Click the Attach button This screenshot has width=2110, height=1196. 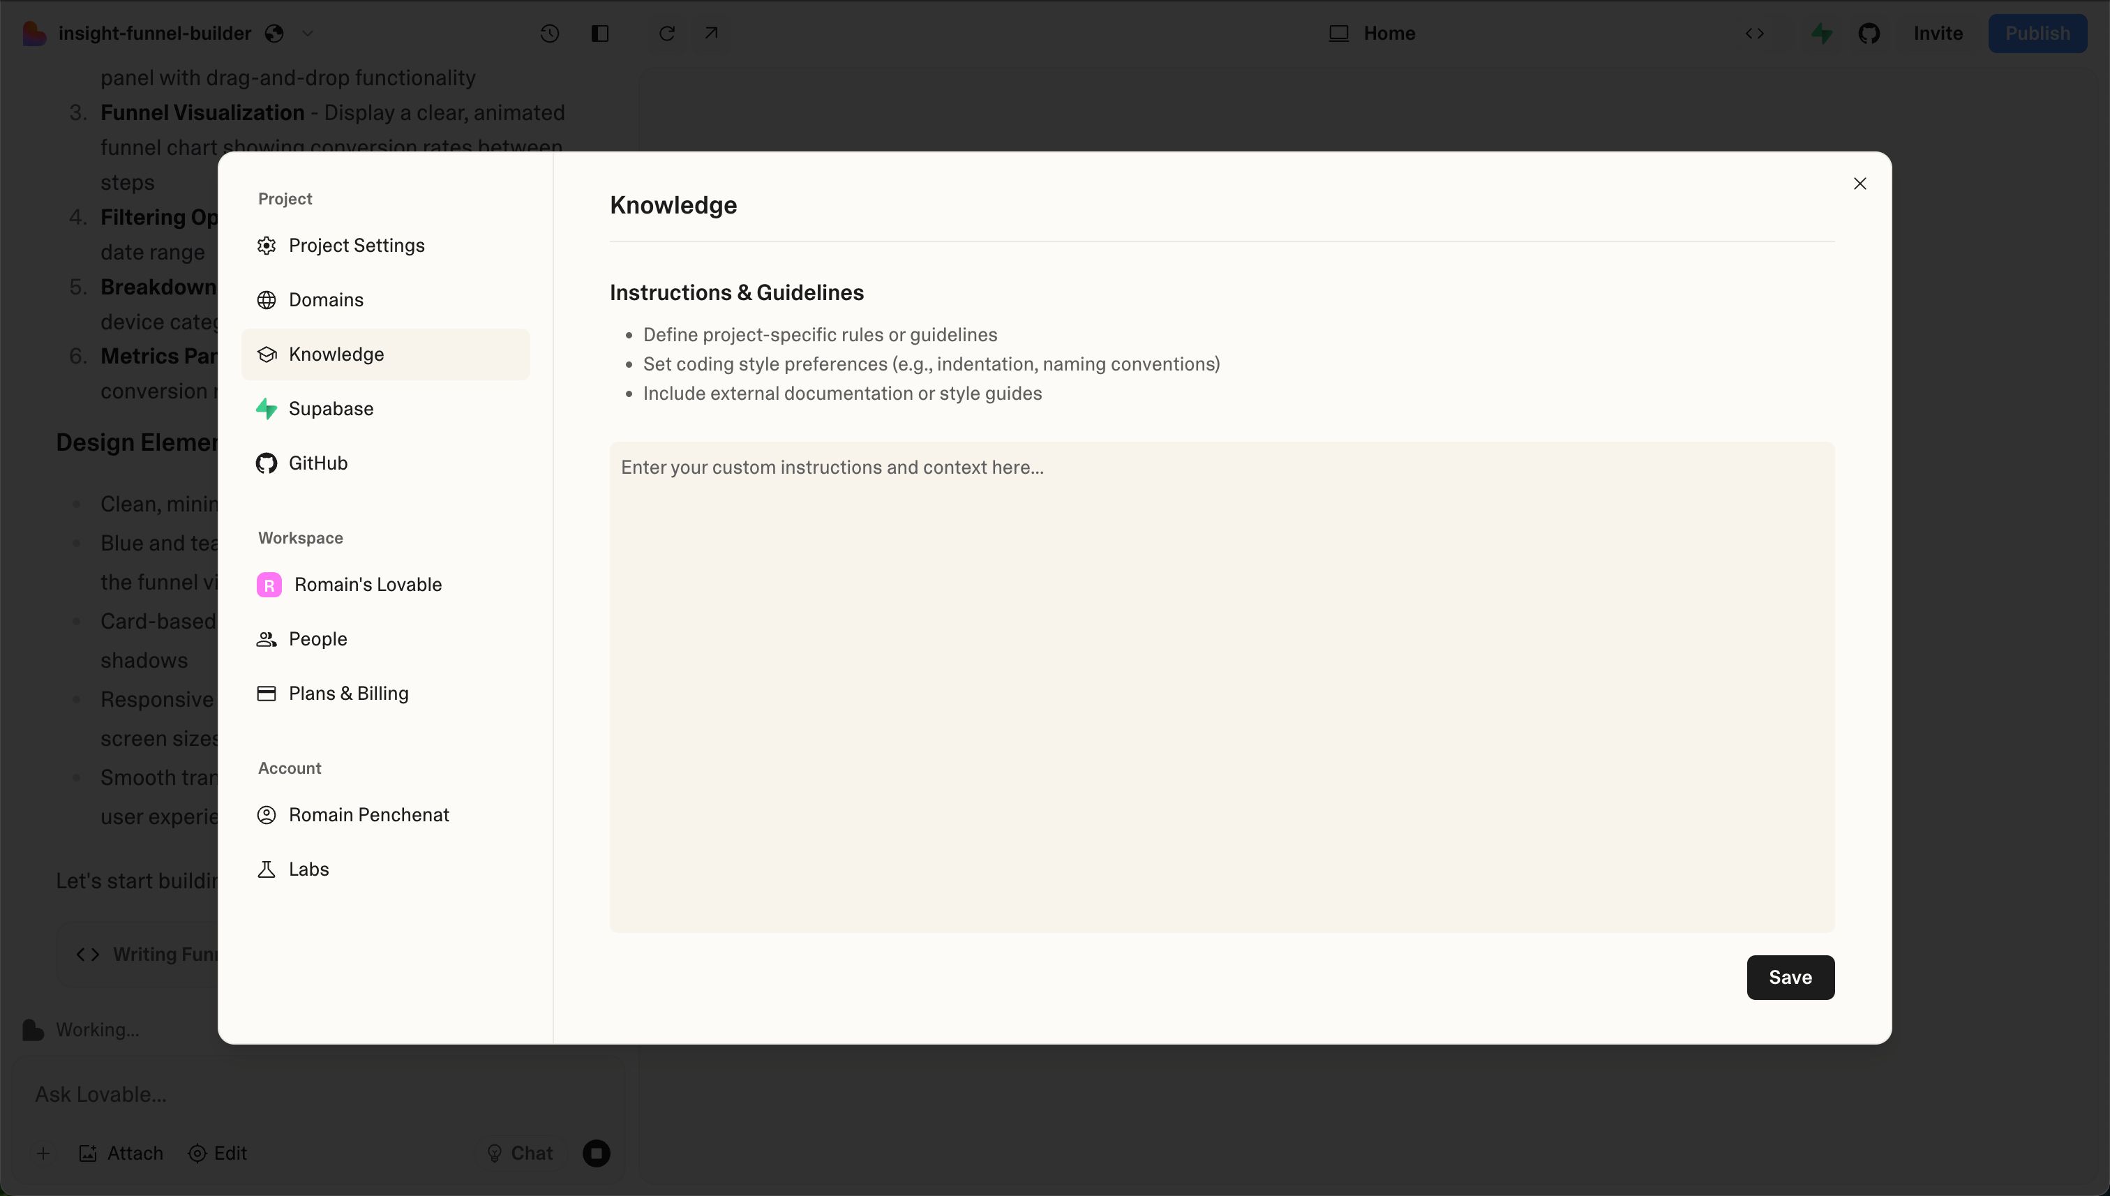(121, 1153)
